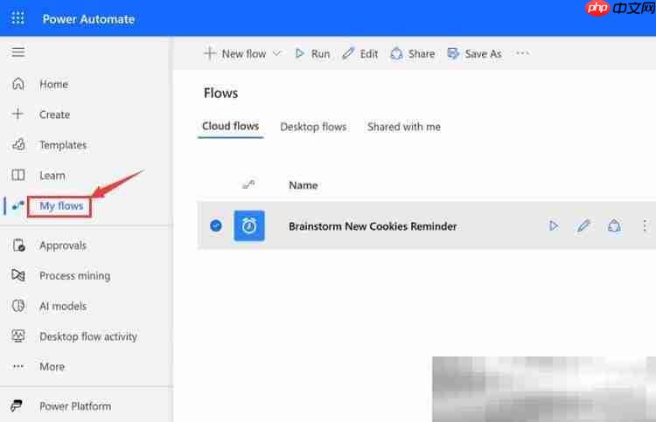Open Create in the sidebar

point(54,114)
